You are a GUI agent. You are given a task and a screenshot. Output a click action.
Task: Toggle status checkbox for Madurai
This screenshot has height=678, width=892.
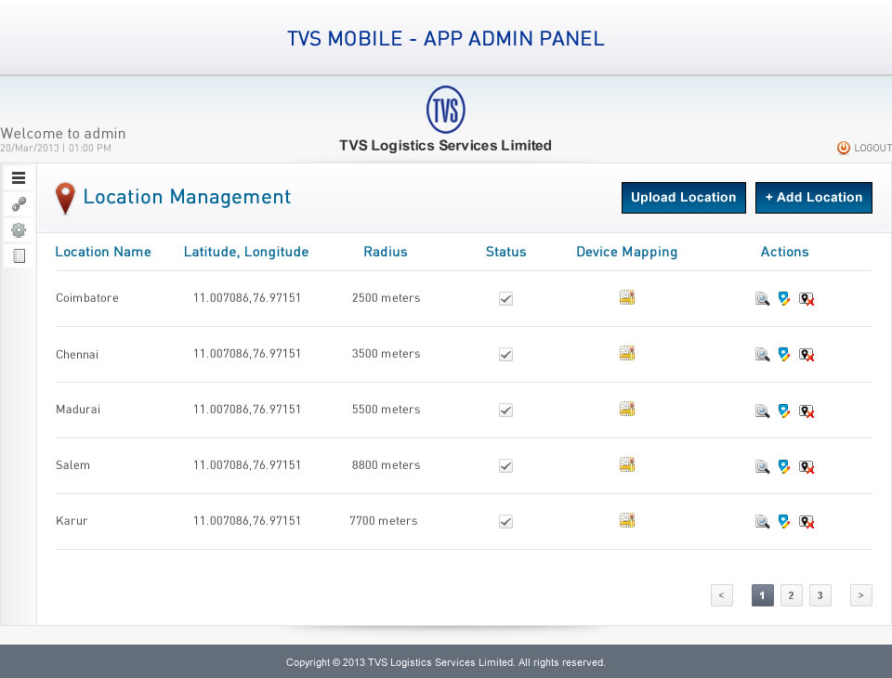[x=505, y=411]
